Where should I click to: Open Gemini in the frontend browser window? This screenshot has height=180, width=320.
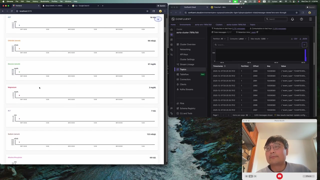point(161,6)
